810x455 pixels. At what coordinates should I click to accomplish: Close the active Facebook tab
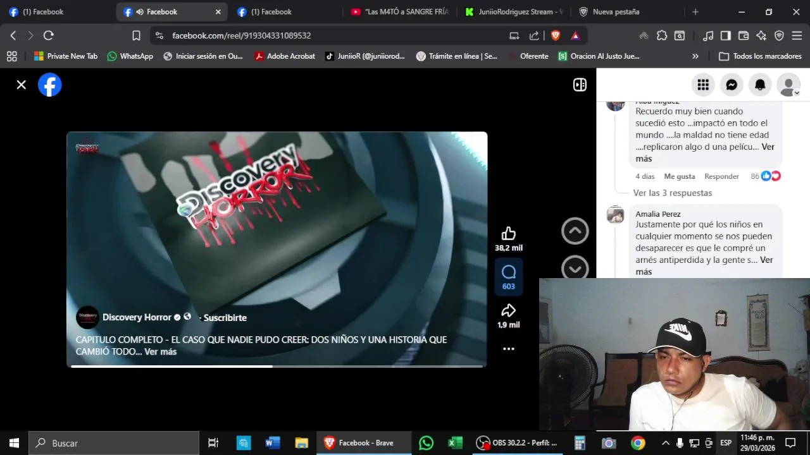pos(218,11)
